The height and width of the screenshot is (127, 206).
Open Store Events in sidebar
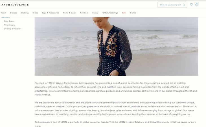pyautogui.click(x=9, y=21)
